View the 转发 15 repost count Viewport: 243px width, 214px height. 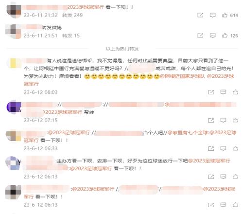[x=71, y=36]
